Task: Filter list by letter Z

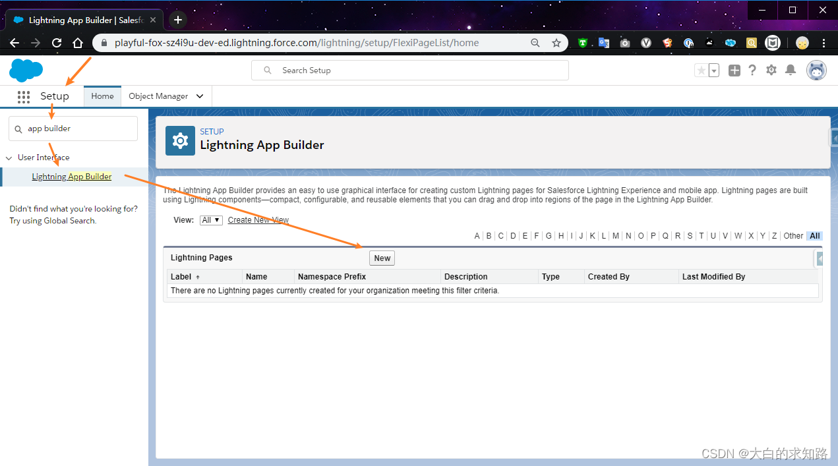Action: coord(774,236)
